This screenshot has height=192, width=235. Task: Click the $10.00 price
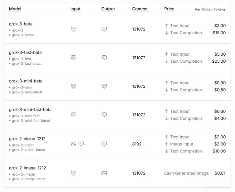(219, 151)
